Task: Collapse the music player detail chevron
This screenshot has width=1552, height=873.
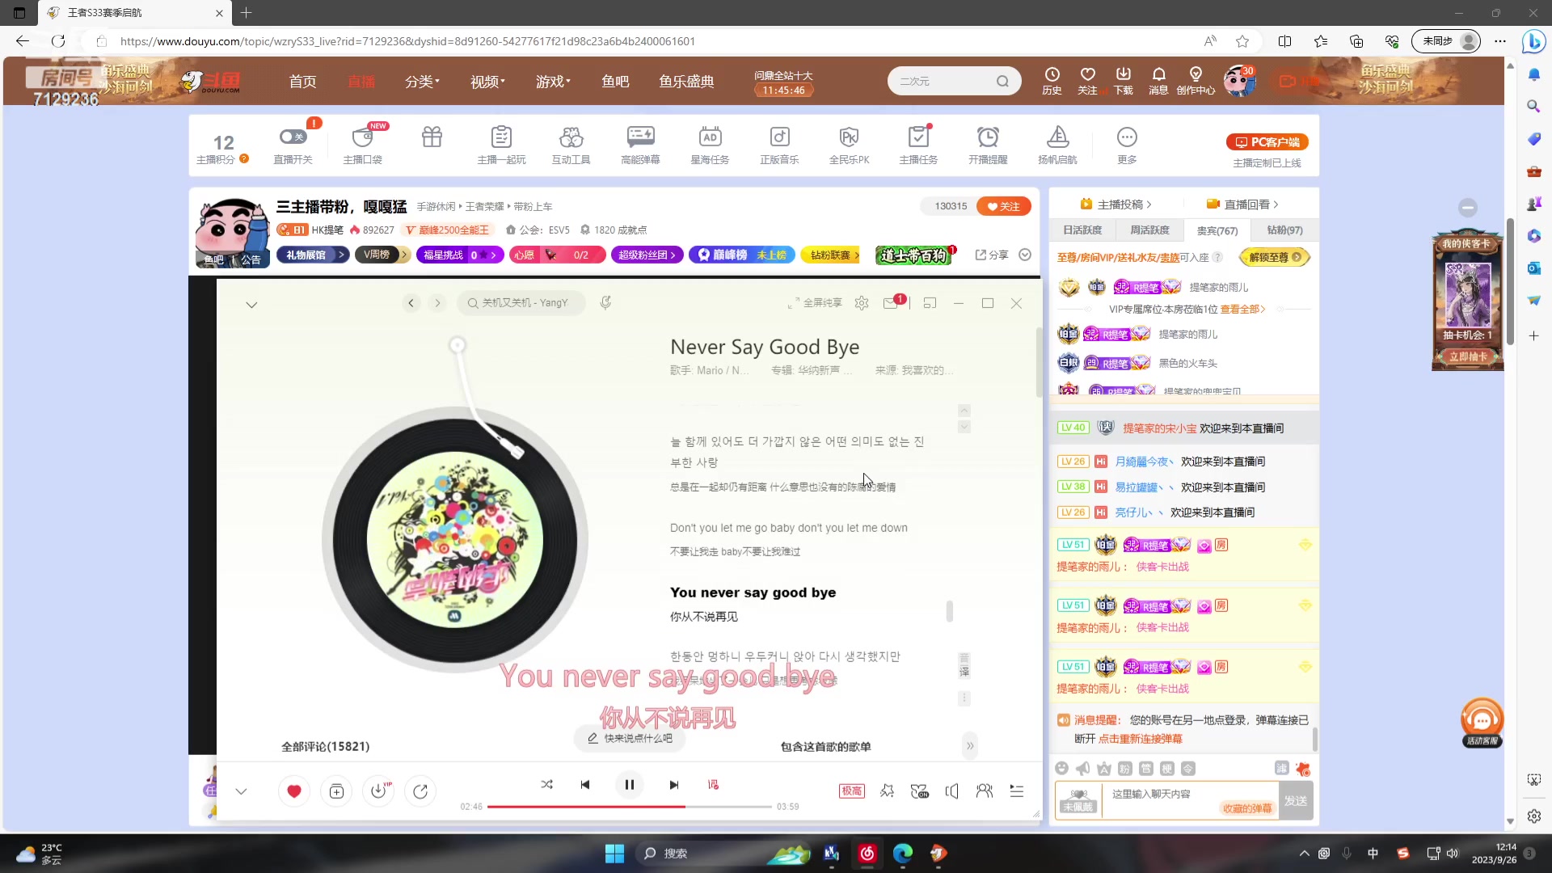Action: (251, 305)
